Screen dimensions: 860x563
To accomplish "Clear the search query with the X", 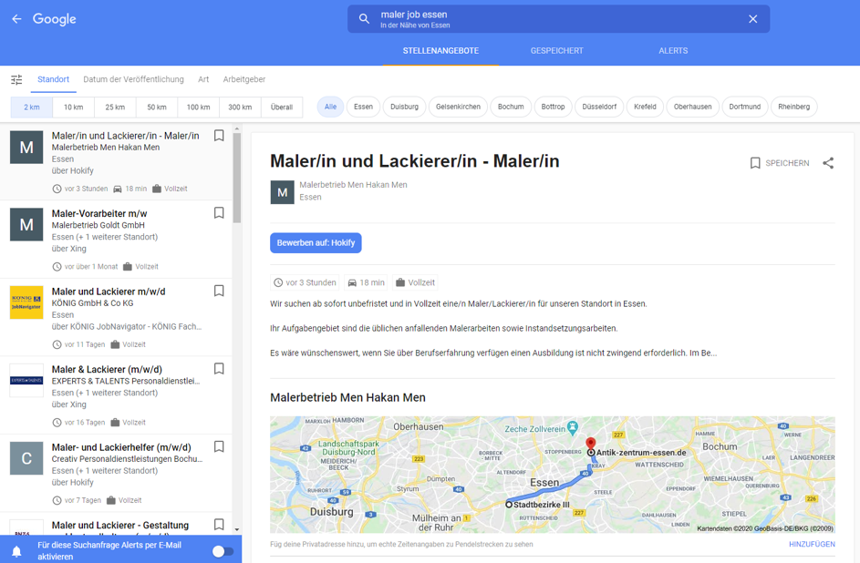I will (x=753, y=19).
